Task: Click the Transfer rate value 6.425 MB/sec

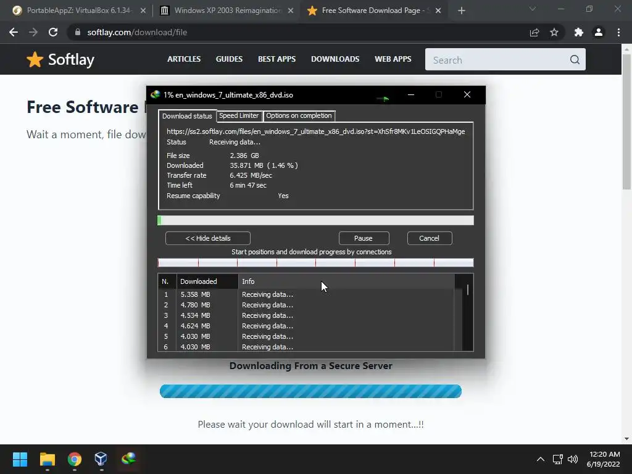Action: [251, 175]
